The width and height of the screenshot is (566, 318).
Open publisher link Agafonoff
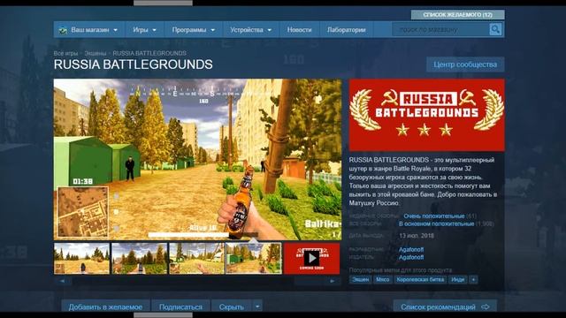pos(411,257)
